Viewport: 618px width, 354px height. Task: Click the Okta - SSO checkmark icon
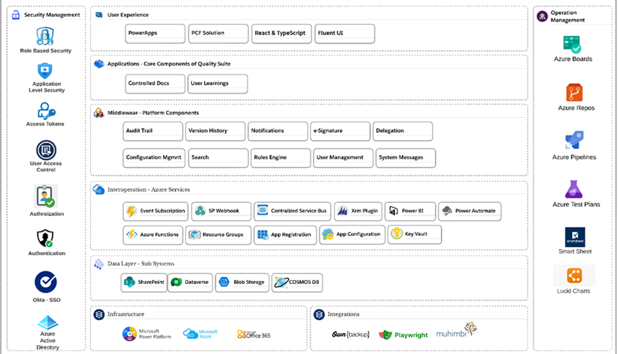[x=46, y=282]
